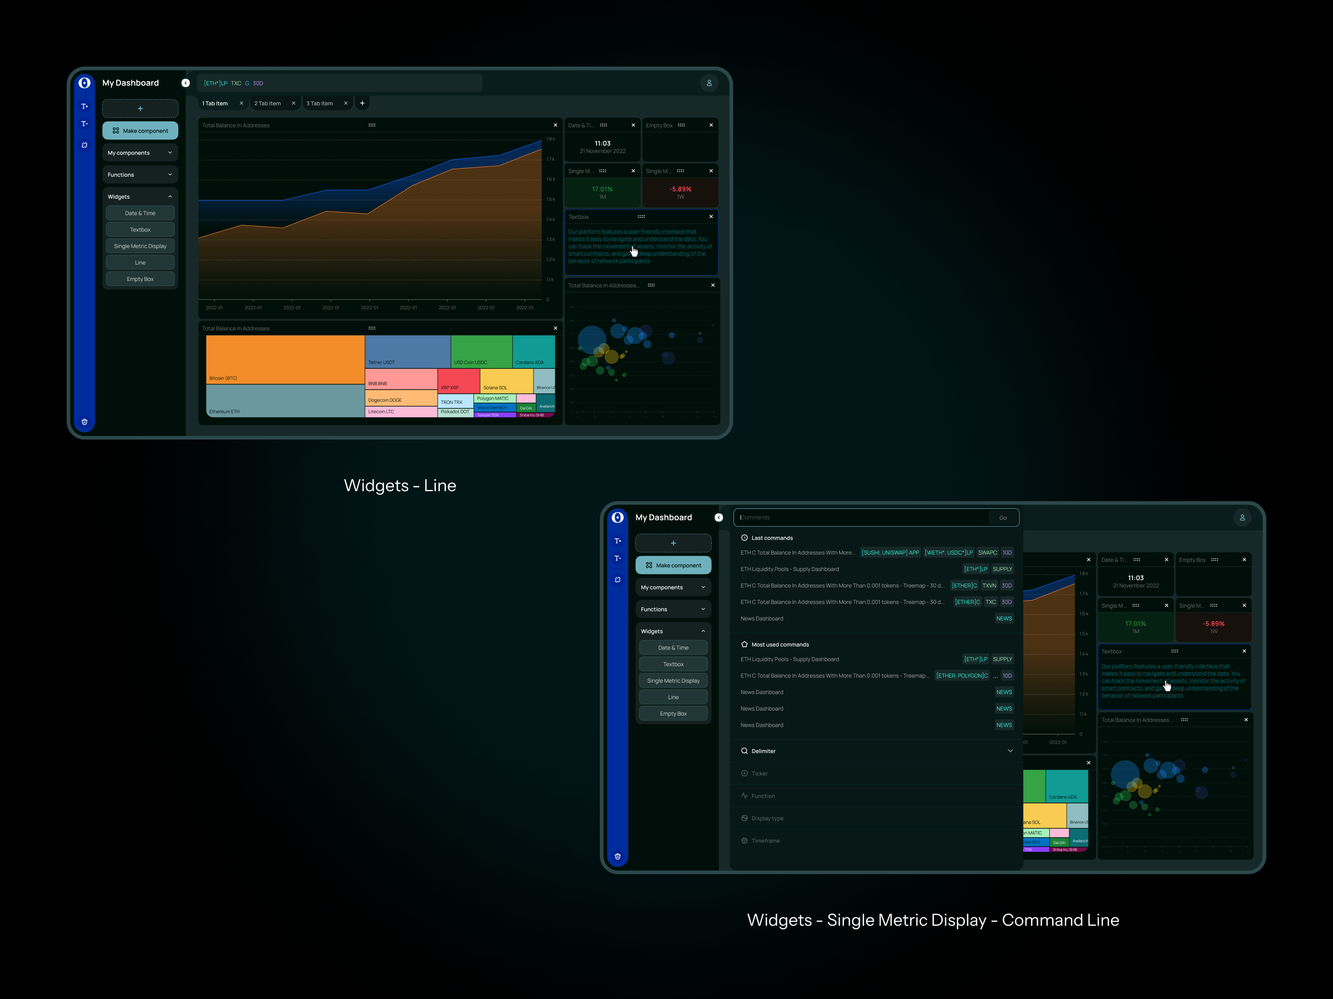Click the decrease text size T- icon

tap(85, 124)
